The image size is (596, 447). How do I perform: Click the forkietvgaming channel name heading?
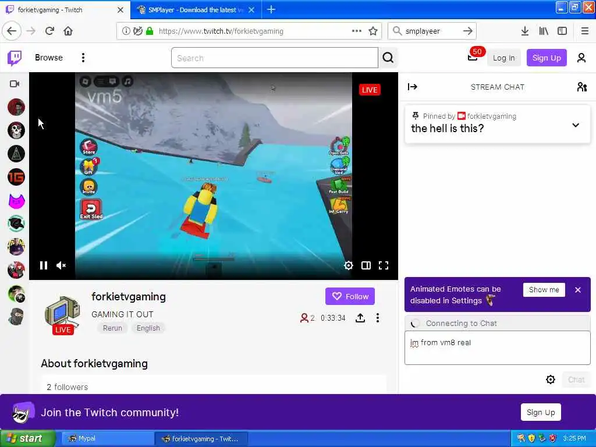coord(129,296)
